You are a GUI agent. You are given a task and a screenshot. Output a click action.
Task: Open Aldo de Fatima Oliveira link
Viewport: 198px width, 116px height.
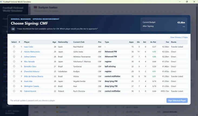34,76
